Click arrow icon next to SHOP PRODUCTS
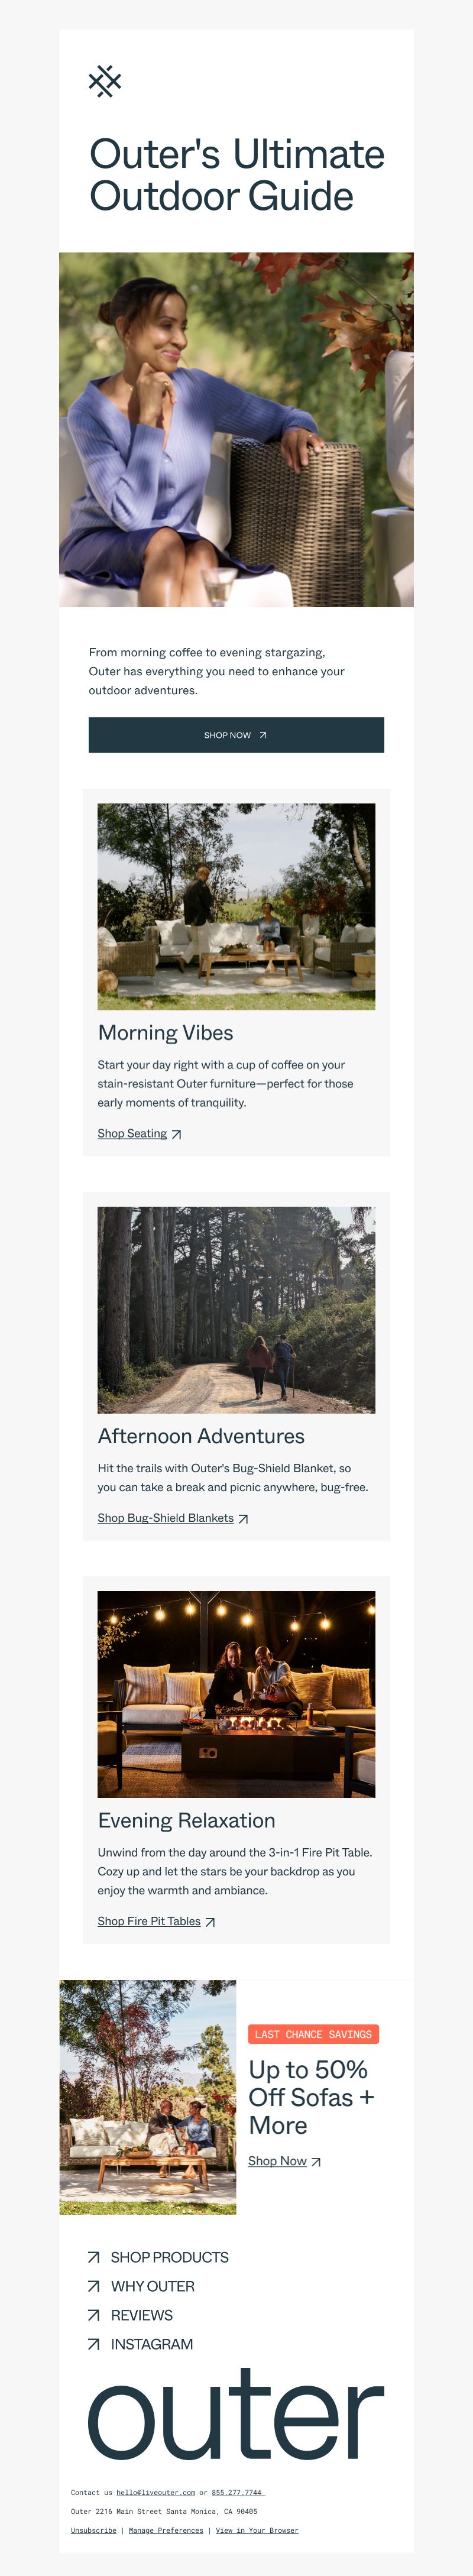The image size is (473, 2576). (x=94, y=2257)
